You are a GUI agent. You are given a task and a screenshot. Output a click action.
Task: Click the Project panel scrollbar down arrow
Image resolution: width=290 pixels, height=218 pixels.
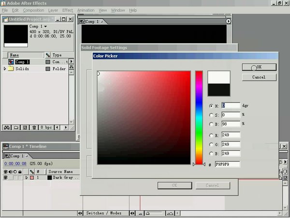(x=71, y=122)
